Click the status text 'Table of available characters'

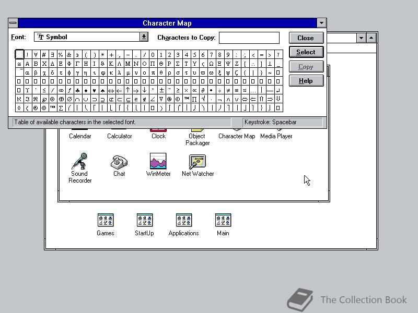[75, 122]
